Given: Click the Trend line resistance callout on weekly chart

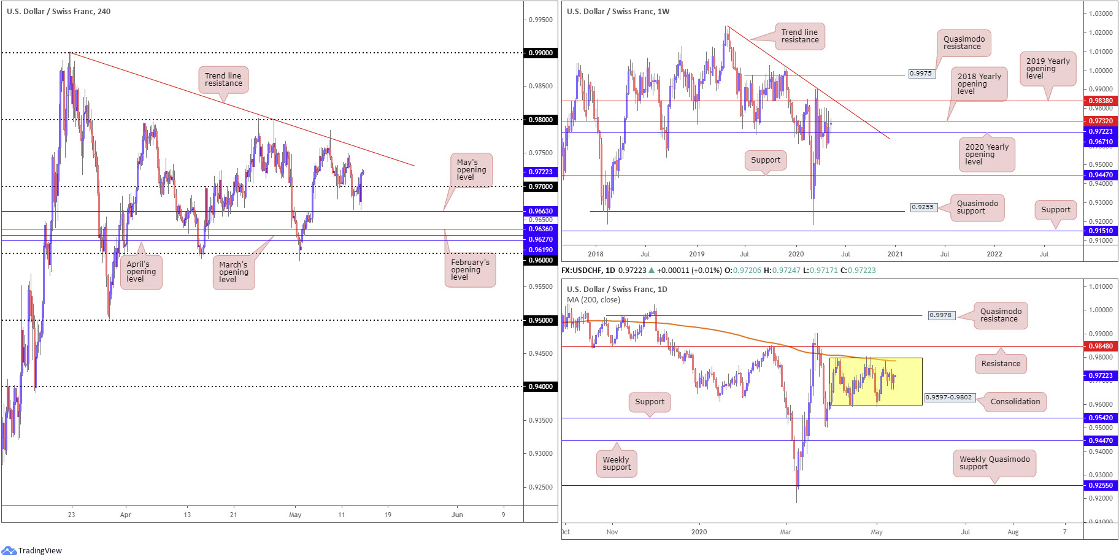Looking at the screenshot, I should point(800,36).
